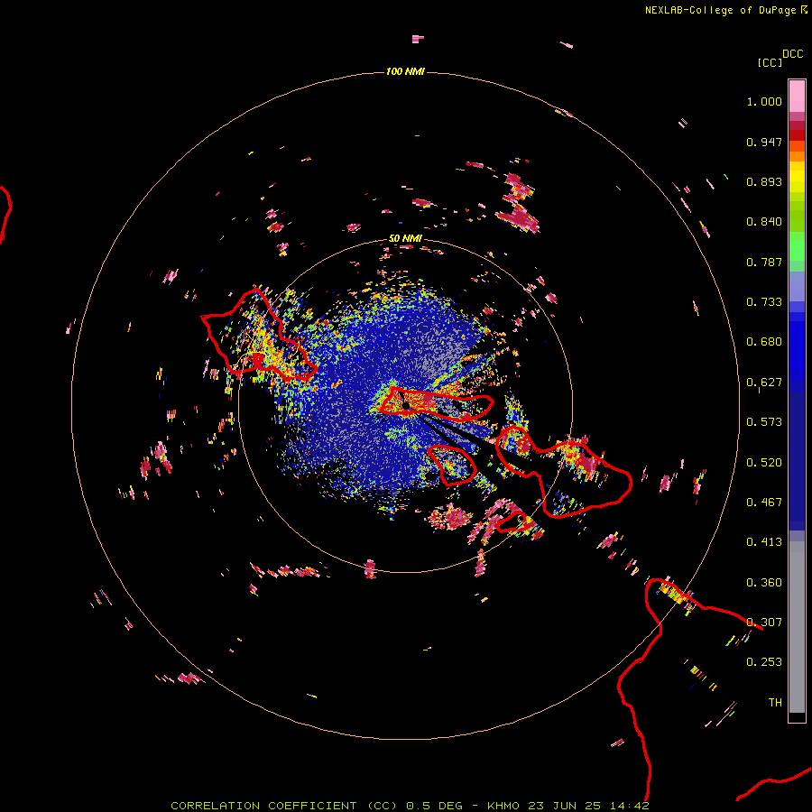Image resolution: width=812 pixels, height=812 pixels.
Task: Click the DCC label above the color bar
Action: coord(793,54)
